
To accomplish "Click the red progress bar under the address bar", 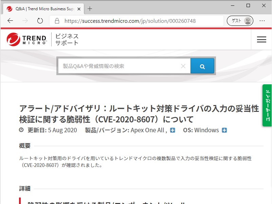I will [x=136, y=29].
